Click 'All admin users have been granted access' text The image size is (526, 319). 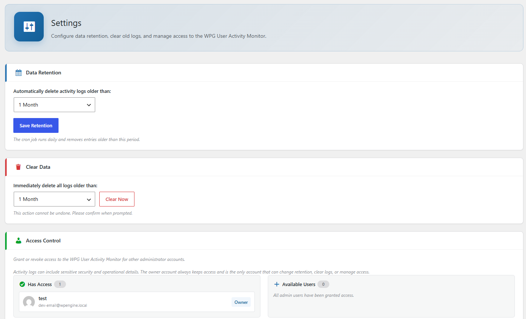click(x=313, y=295)
